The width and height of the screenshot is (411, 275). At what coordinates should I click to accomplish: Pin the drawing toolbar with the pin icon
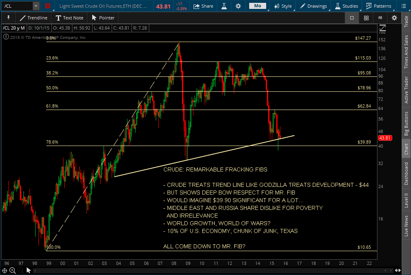coord(8,18)
